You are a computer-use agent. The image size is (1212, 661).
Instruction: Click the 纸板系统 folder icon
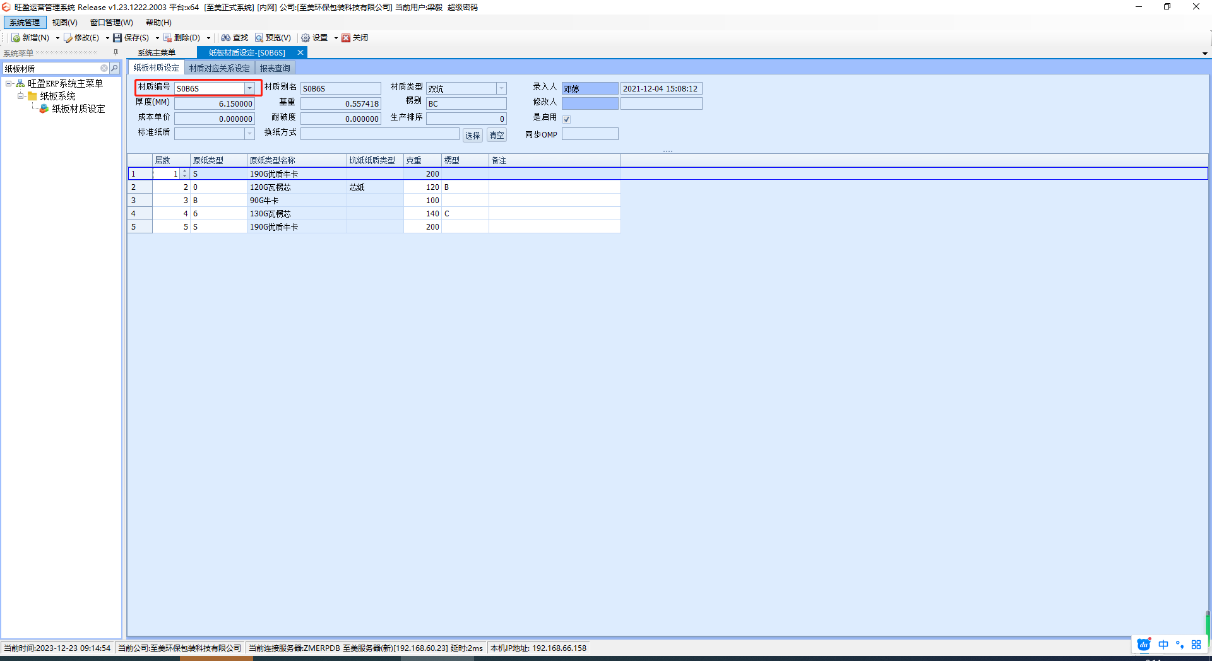point(32,96)
